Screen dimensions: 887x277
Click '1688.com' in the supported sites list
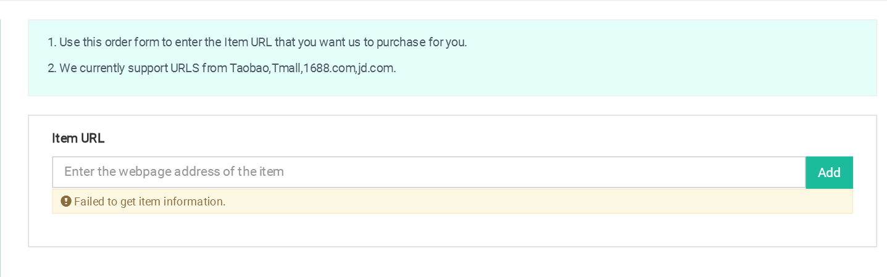328,68
